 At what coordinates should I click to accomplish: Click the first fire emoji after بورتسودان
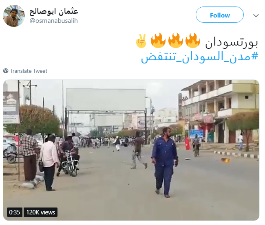[193, 40]
